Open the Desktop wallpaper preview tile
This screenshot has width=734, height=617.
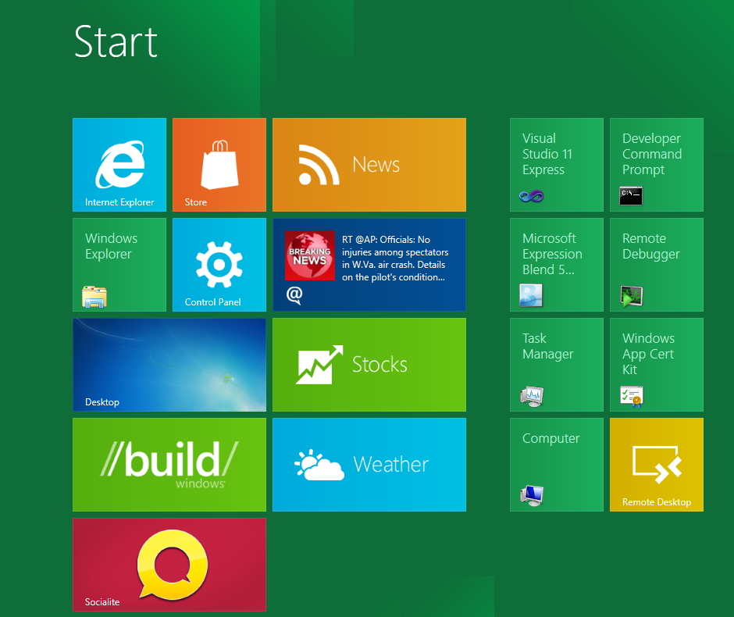pos(169,365)
